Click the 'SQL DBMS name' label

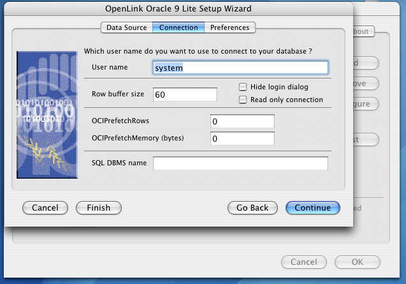(x=119, y=163)
